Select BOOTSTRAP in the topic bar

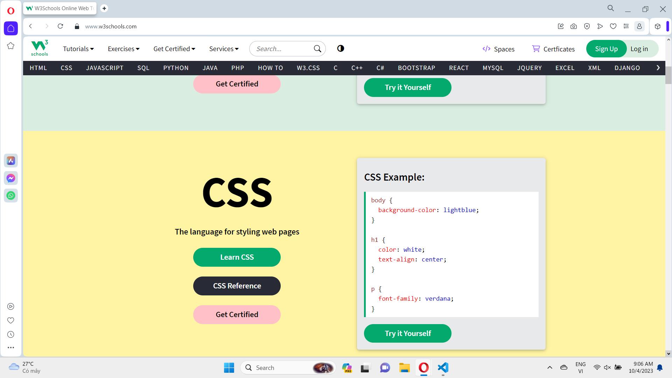tap(416, 68)
